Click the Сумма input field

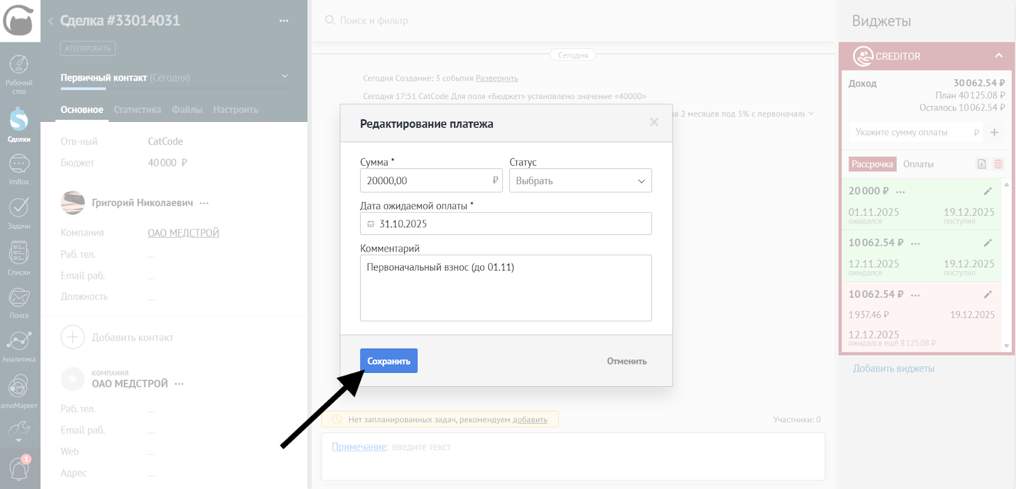point(425,181)
